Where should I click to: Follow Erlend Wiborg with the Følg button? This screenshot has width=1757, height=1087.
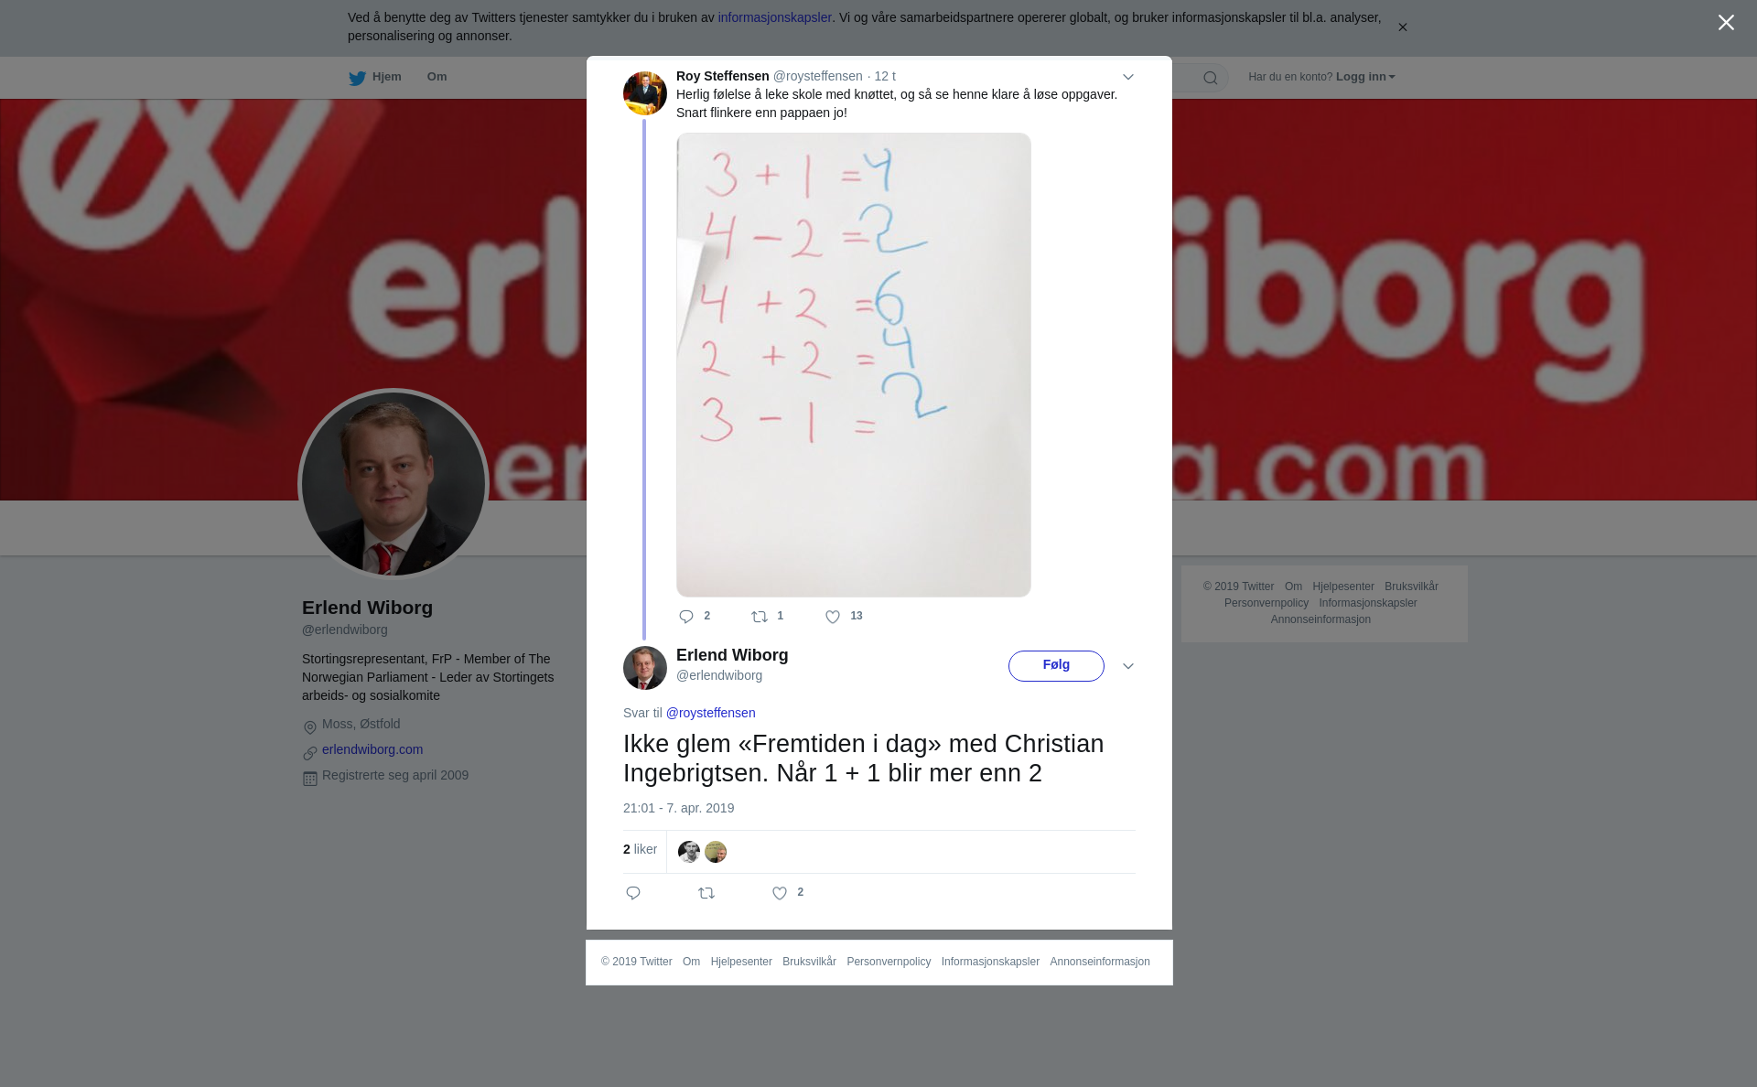point(1056,666)
